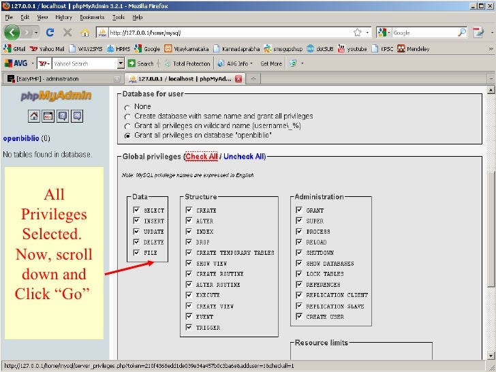
Task: Open the Edit menu
Action: click(x=25, y=17)
